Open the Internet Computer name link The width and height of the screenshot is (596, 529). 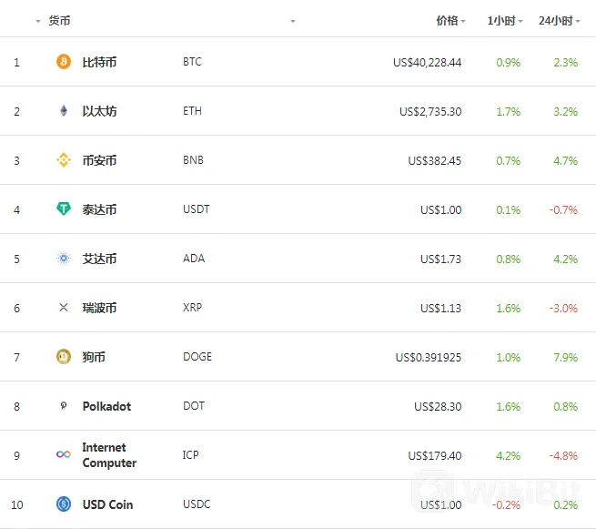click(109, 455)
